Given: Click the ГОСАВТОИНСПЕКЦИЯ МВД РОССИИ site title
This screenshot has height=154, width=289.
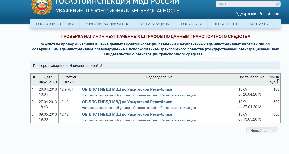Looking at the screenshot, I should click(x=117, y=2).
